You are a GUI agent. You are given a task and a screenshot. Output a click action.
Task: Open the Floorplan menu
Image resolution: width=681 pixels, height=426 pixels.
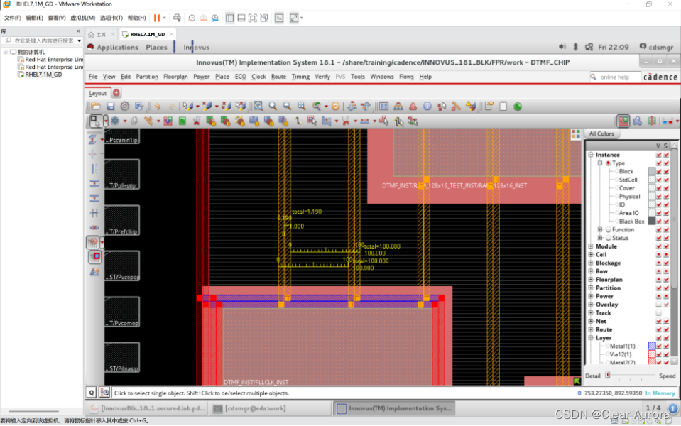click(x=175, y=77)
